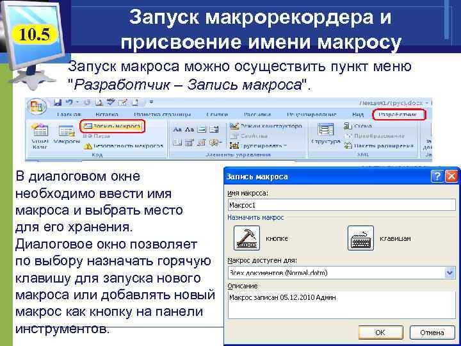The image size is (461, 346).
Task: Insert plain text control (second Aa icon)
Action: (x=190, y=129)
